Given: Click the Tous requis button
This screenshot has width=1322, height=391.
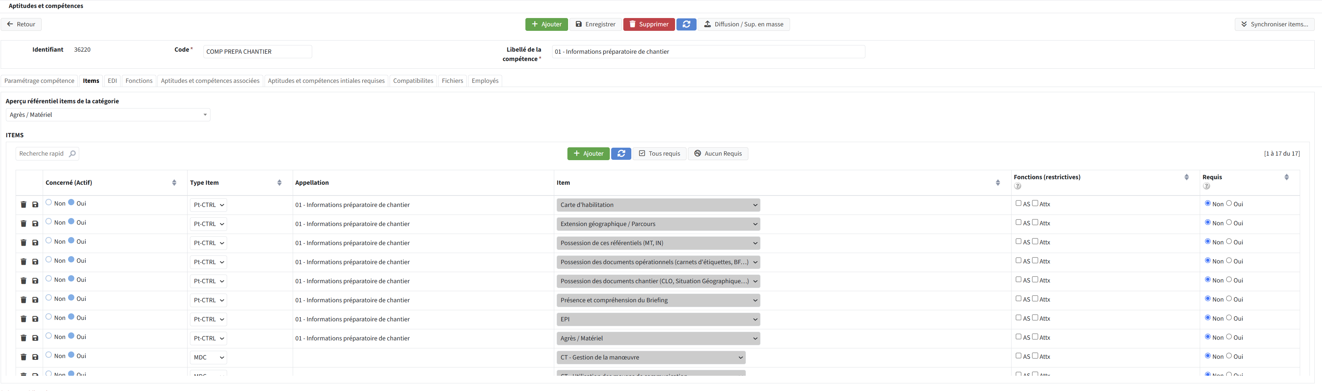Looking at the screenshot, I should pos(659,154).
